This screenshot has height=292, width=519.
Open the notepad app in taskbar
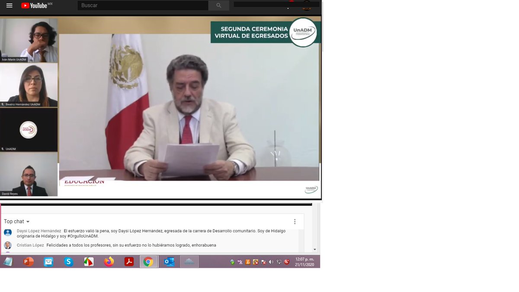click(8, 262)
